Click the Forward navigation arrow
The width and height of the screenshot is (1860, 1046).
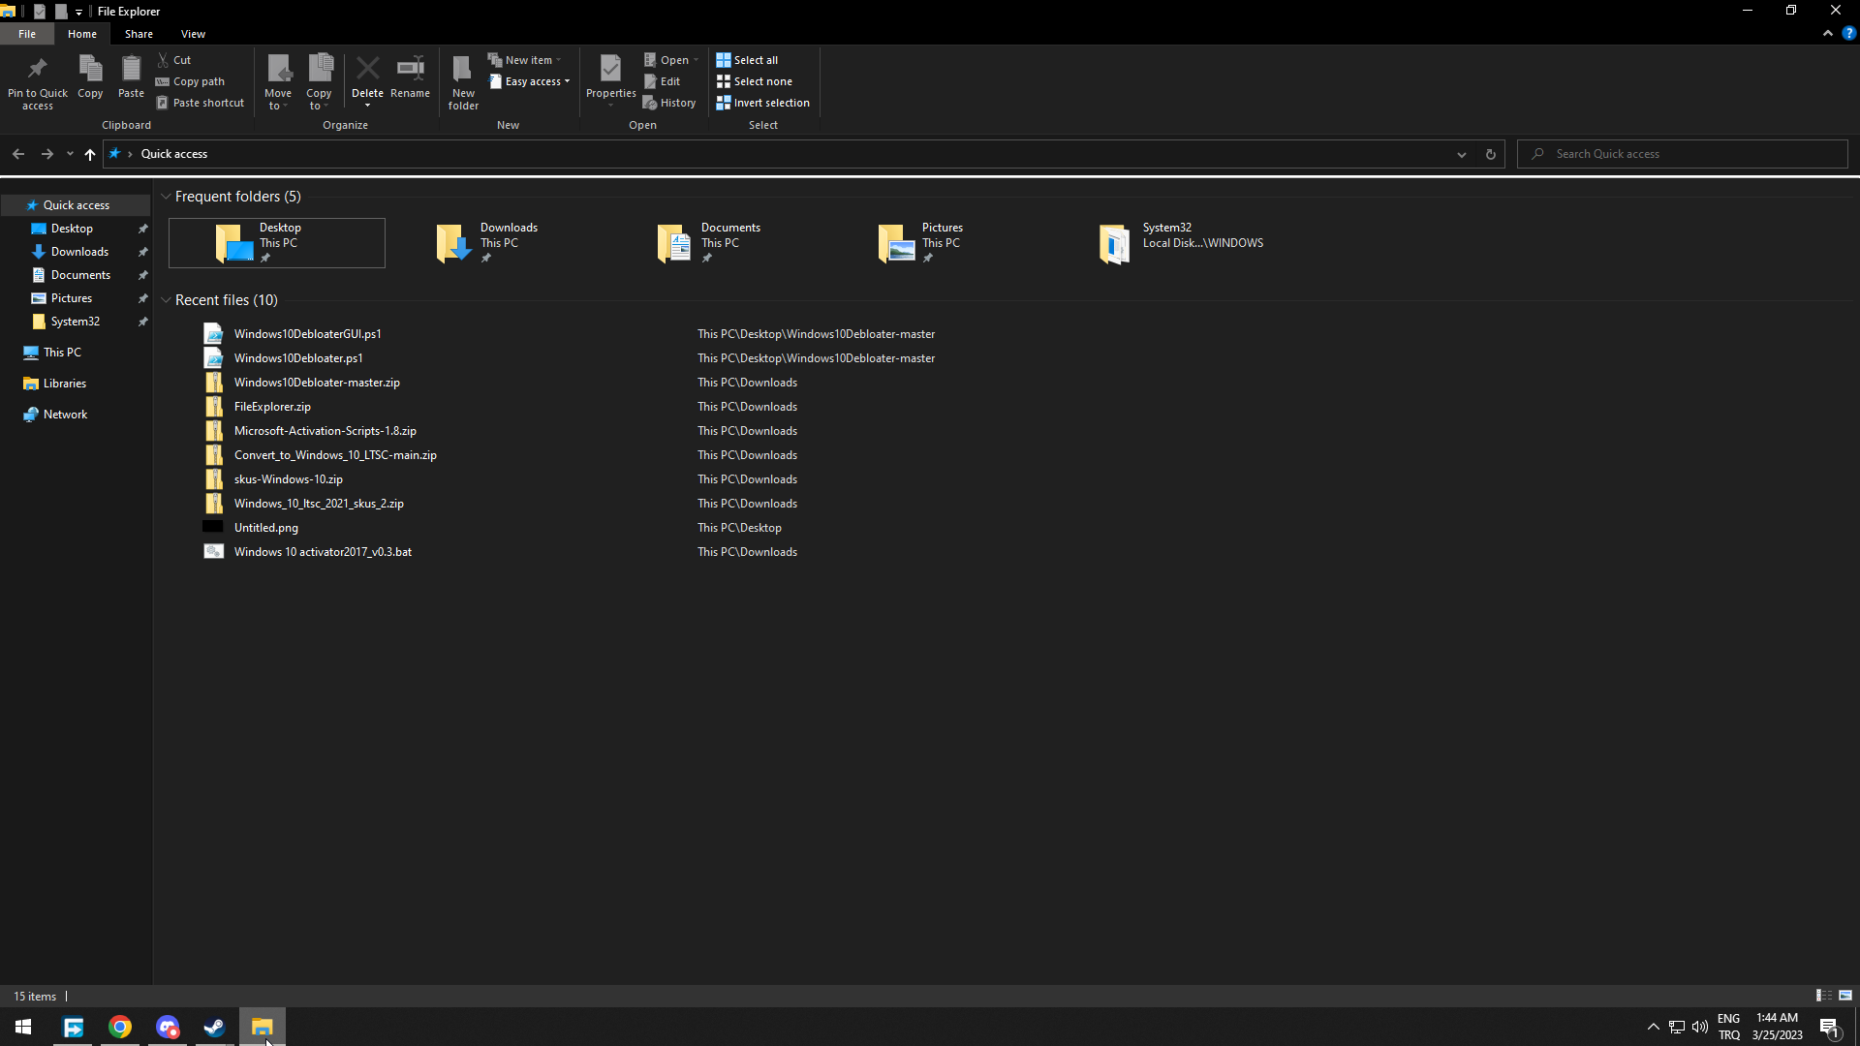coord(46,154)
